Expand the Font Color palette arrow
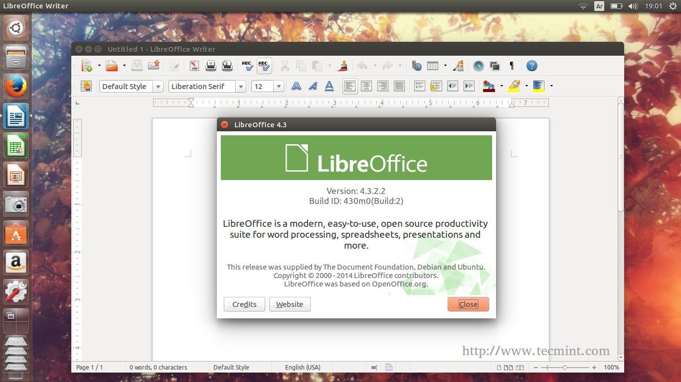Viewport: 681px width, 382px height. click(x=502, y=86)
